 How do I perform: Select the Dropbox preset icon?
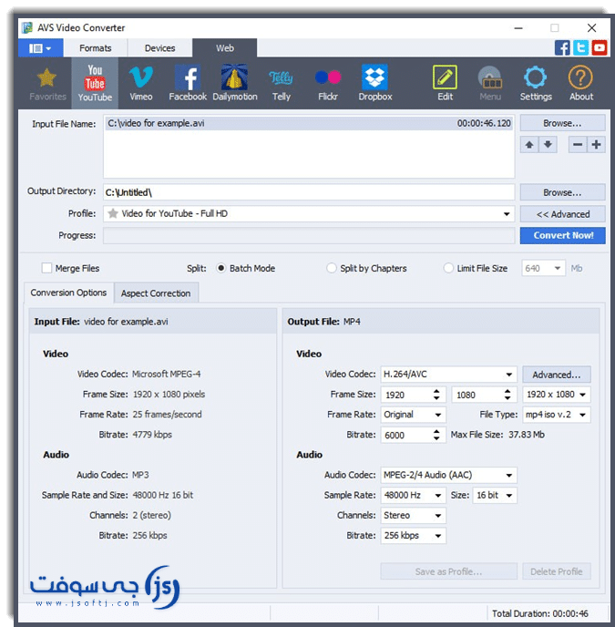coord(375,84)
